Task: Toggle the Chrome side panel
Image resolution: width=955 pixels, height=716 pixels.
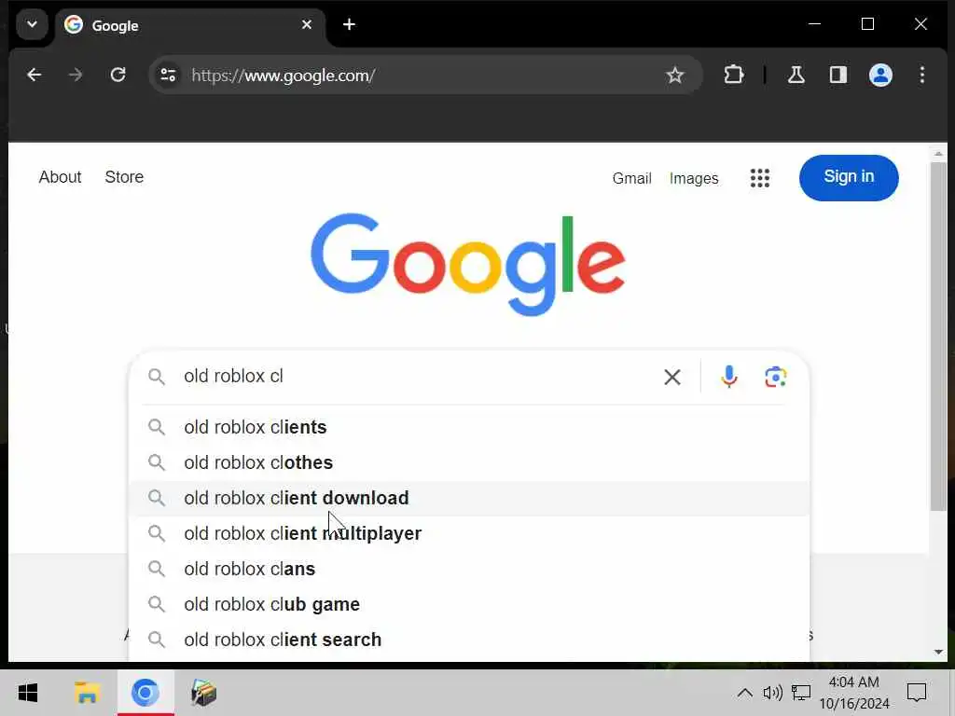Action: tap(837, 76)
